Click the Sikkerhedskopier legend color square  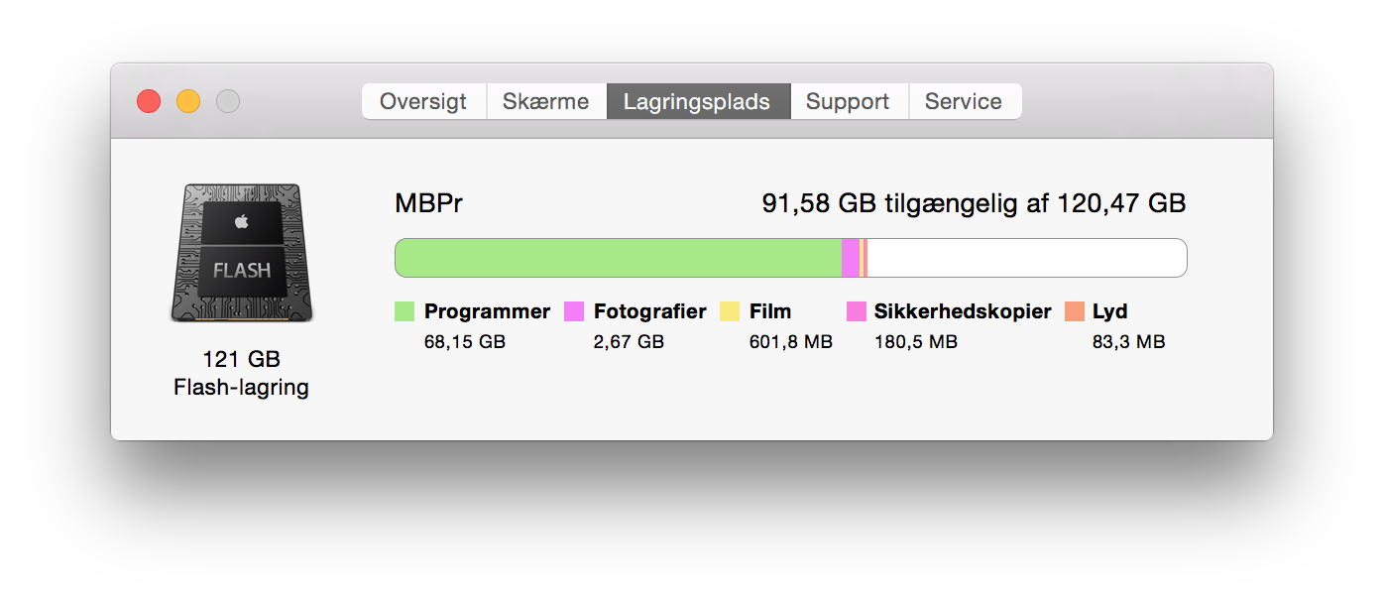(x=856, y=311)
